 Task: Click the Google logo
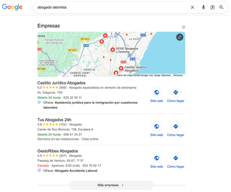(x=12, y=7)
